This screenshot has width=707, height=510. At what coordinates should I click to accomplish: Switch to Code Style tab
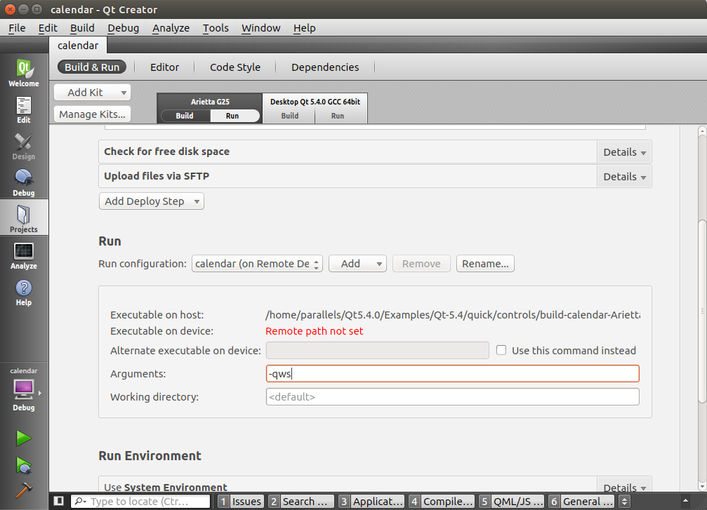[x=235, y=67]
